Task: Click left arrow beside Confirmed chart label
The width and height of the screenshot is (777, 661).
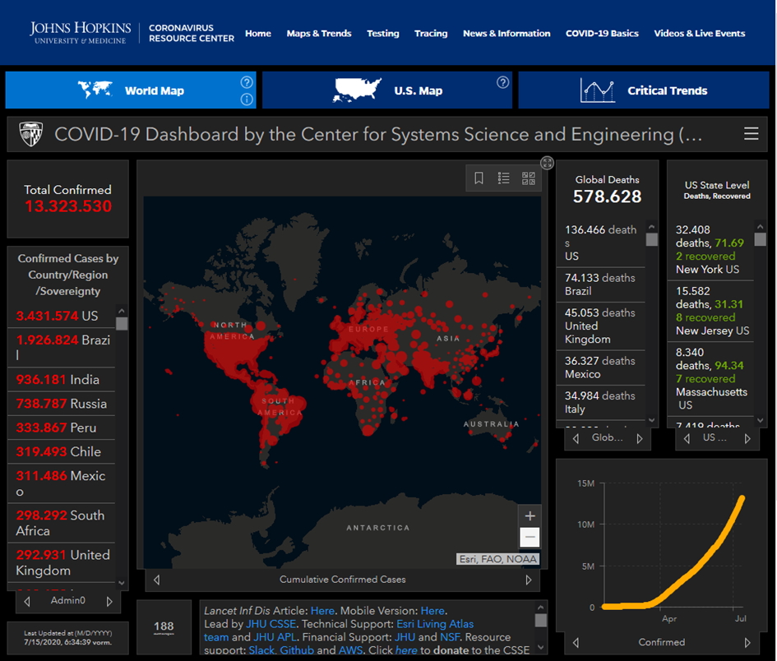Action: click(576, 643)
